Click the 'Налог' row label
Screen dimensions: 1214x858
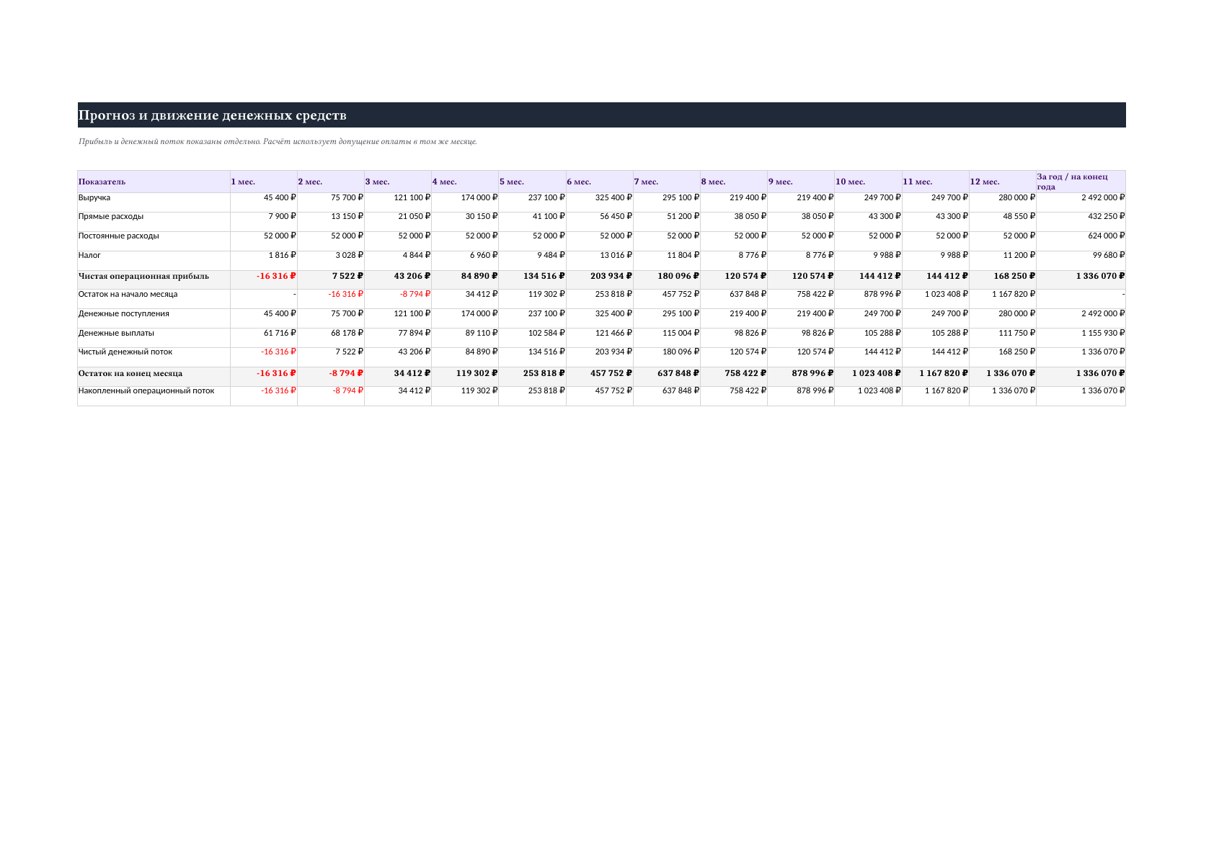pos(89,255)
